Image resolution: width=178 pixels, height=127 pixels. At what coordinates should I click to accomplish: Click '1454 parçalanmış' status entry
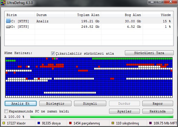[x=87, y=123]
